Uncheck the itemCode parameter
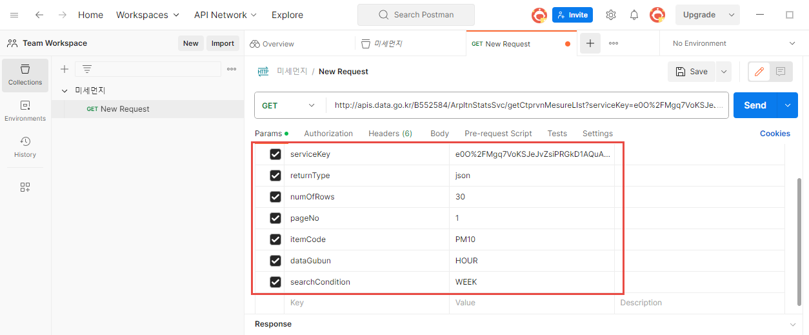This screenshot has width=809, height=335. (x=275, y=239)
